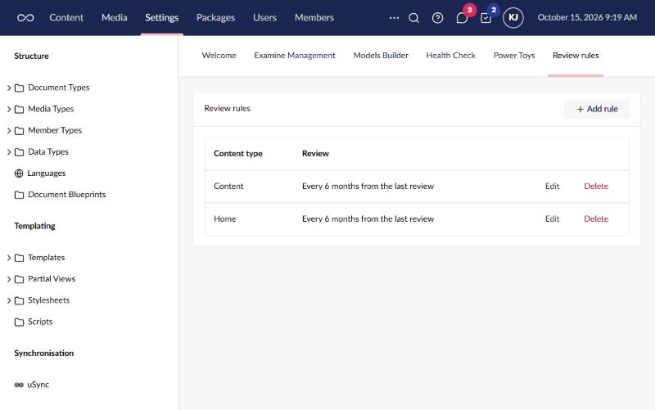Viewport: 655px width, 410px height.
Task: Edit the Home review rule
Action: pyautogui.click(x=552, y=219)
